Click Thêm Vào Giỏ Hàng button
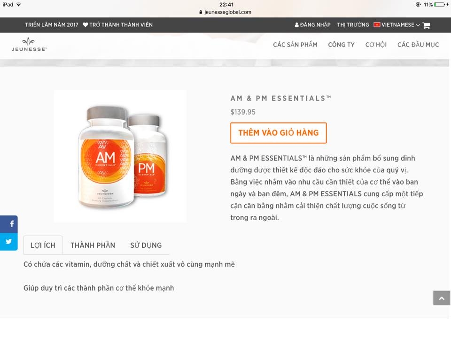This screenshot has width=451, height=338. [x=279, y=133]
